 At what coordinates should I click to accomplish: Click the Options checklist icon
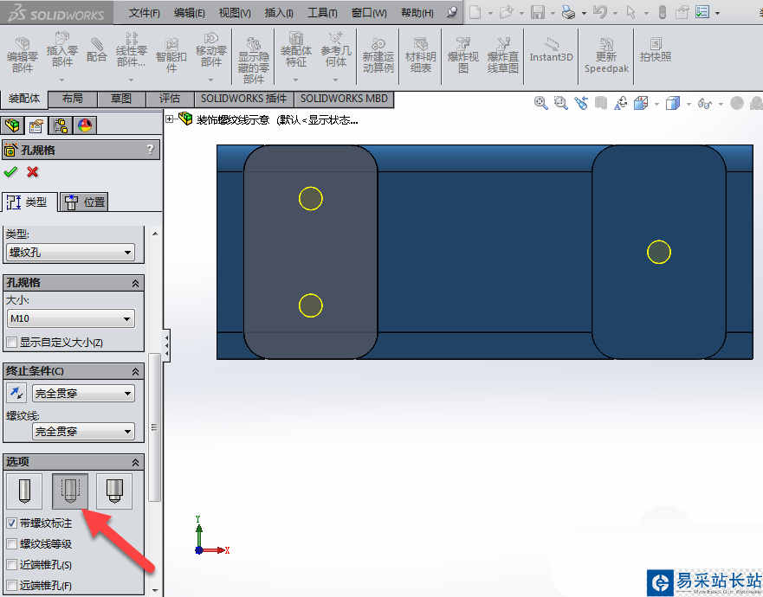click(x=702, y=12)
